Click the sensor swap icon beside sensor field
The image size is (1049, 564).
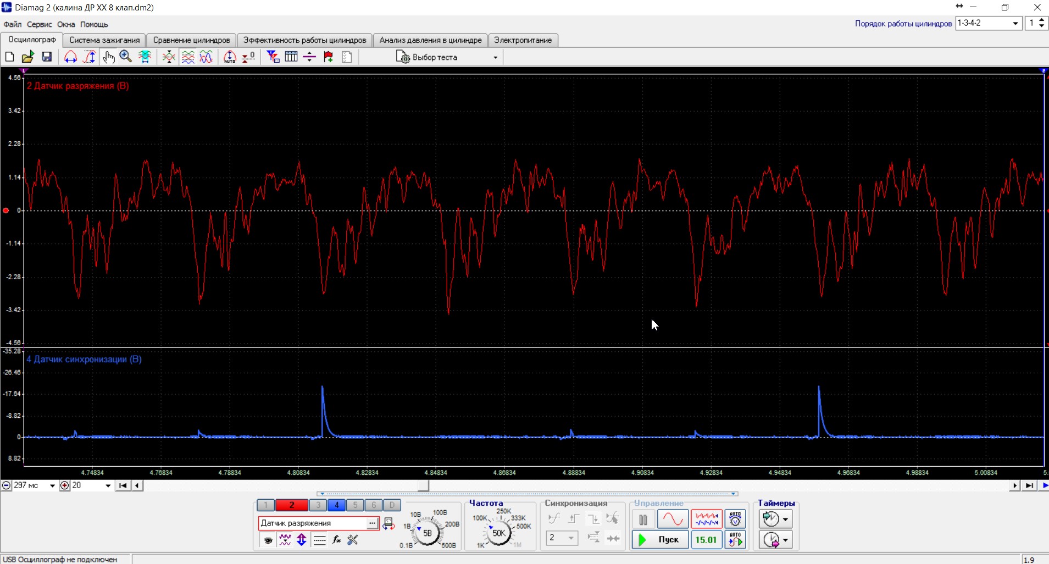pos(388,523)
